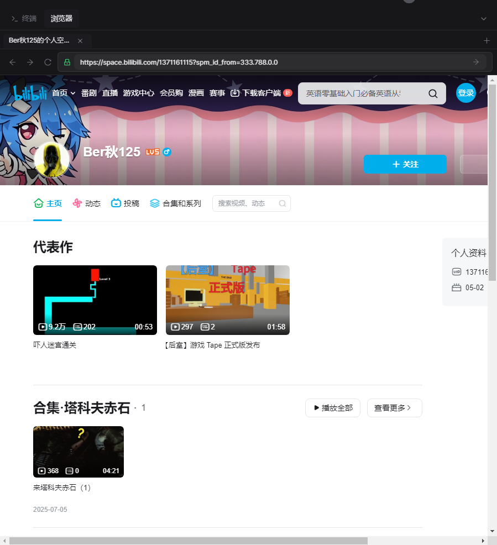This screenshot has width=497, height=545.
Task: Open the 投稿 tab
Action: point(125,203)
